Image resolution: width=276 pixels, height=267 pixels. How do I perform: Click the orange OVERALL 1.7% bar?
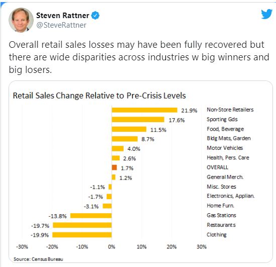click(115, 167)
